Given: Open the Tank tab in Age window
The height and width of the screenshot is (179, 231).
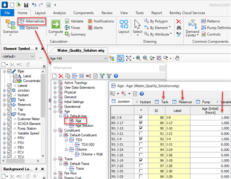Looking at the screenshot, I should tap(162, 102).
